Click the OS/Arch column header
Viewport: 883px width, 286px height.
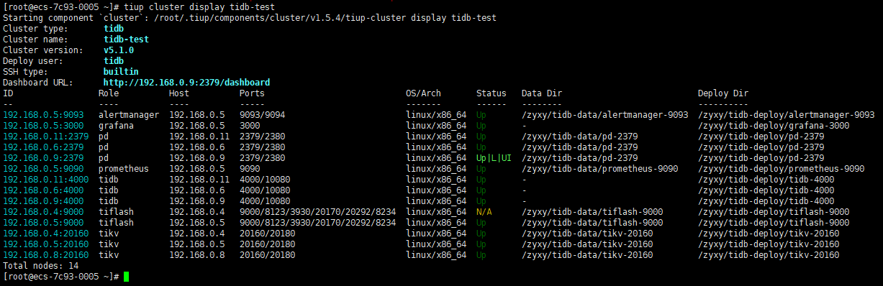pos(424,93)
